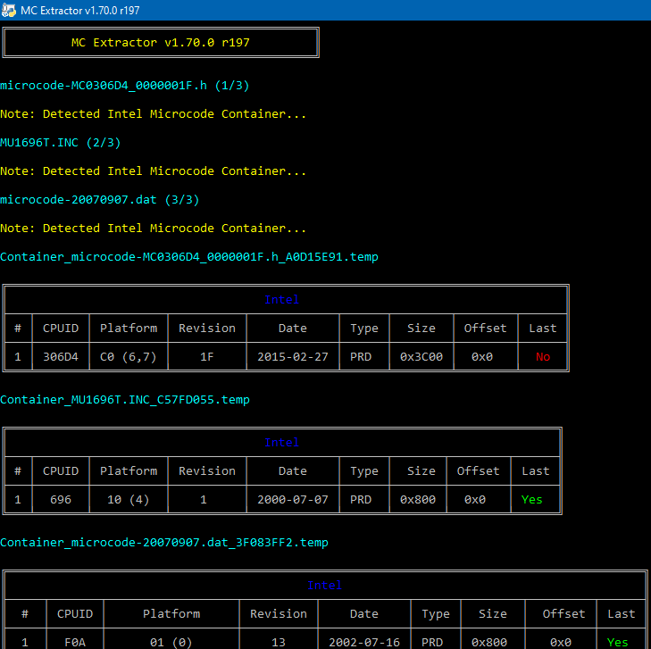Click green 'Yes' in the 696 row
Viewport: 651px width, 649px height.
532,500
